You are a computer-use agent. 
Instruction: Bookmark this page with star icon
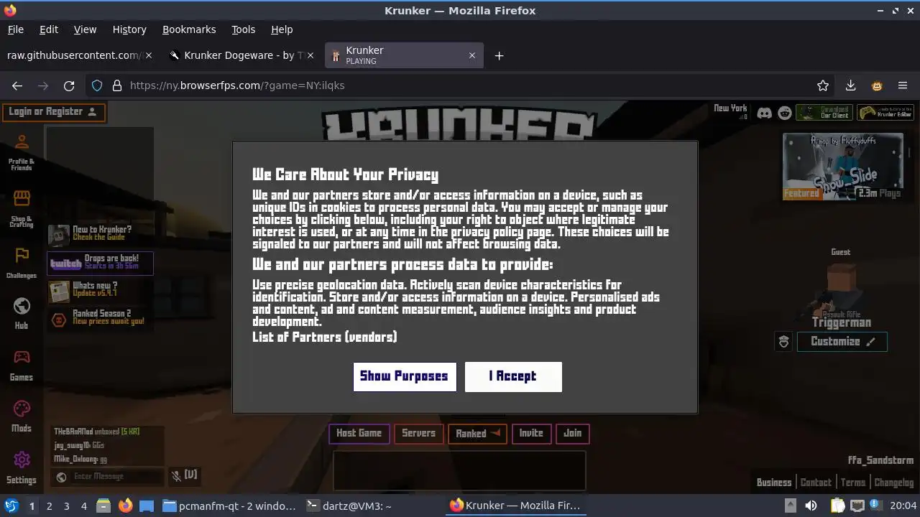[x=823, y=85]
